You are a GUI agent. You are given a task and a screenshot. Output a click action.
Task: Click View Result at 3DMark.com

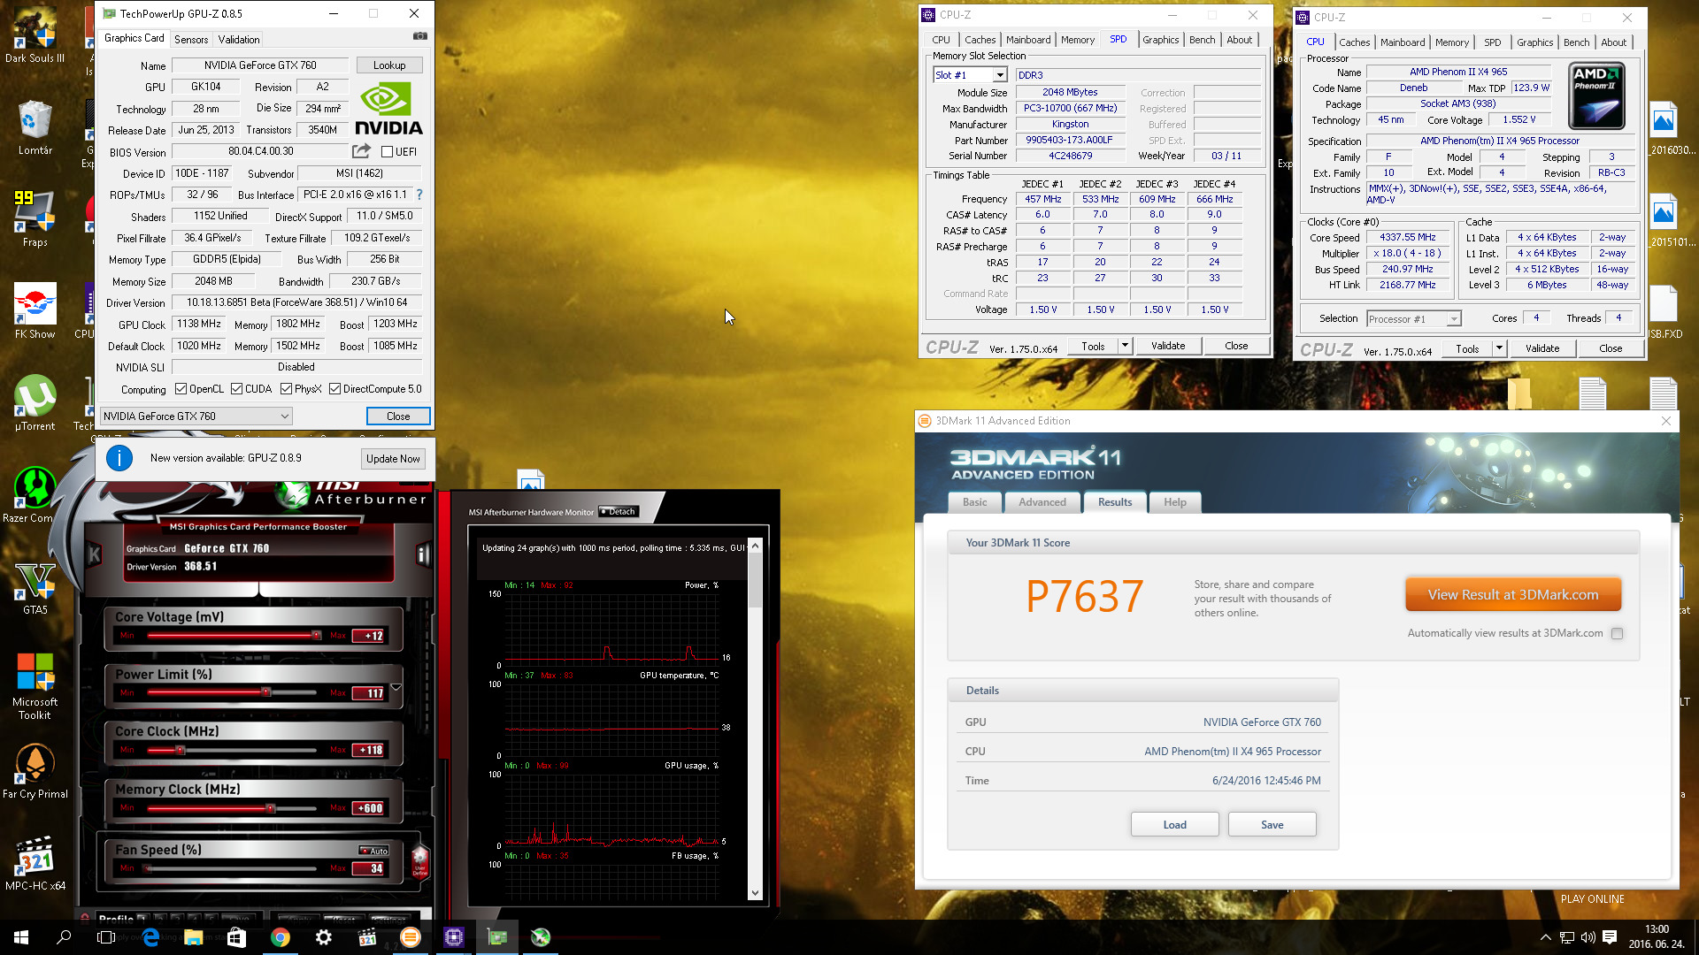coord(1513,595)
